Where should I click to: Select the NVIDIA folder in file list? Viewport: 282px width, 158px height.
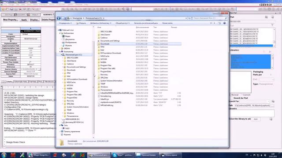(103, 62)
